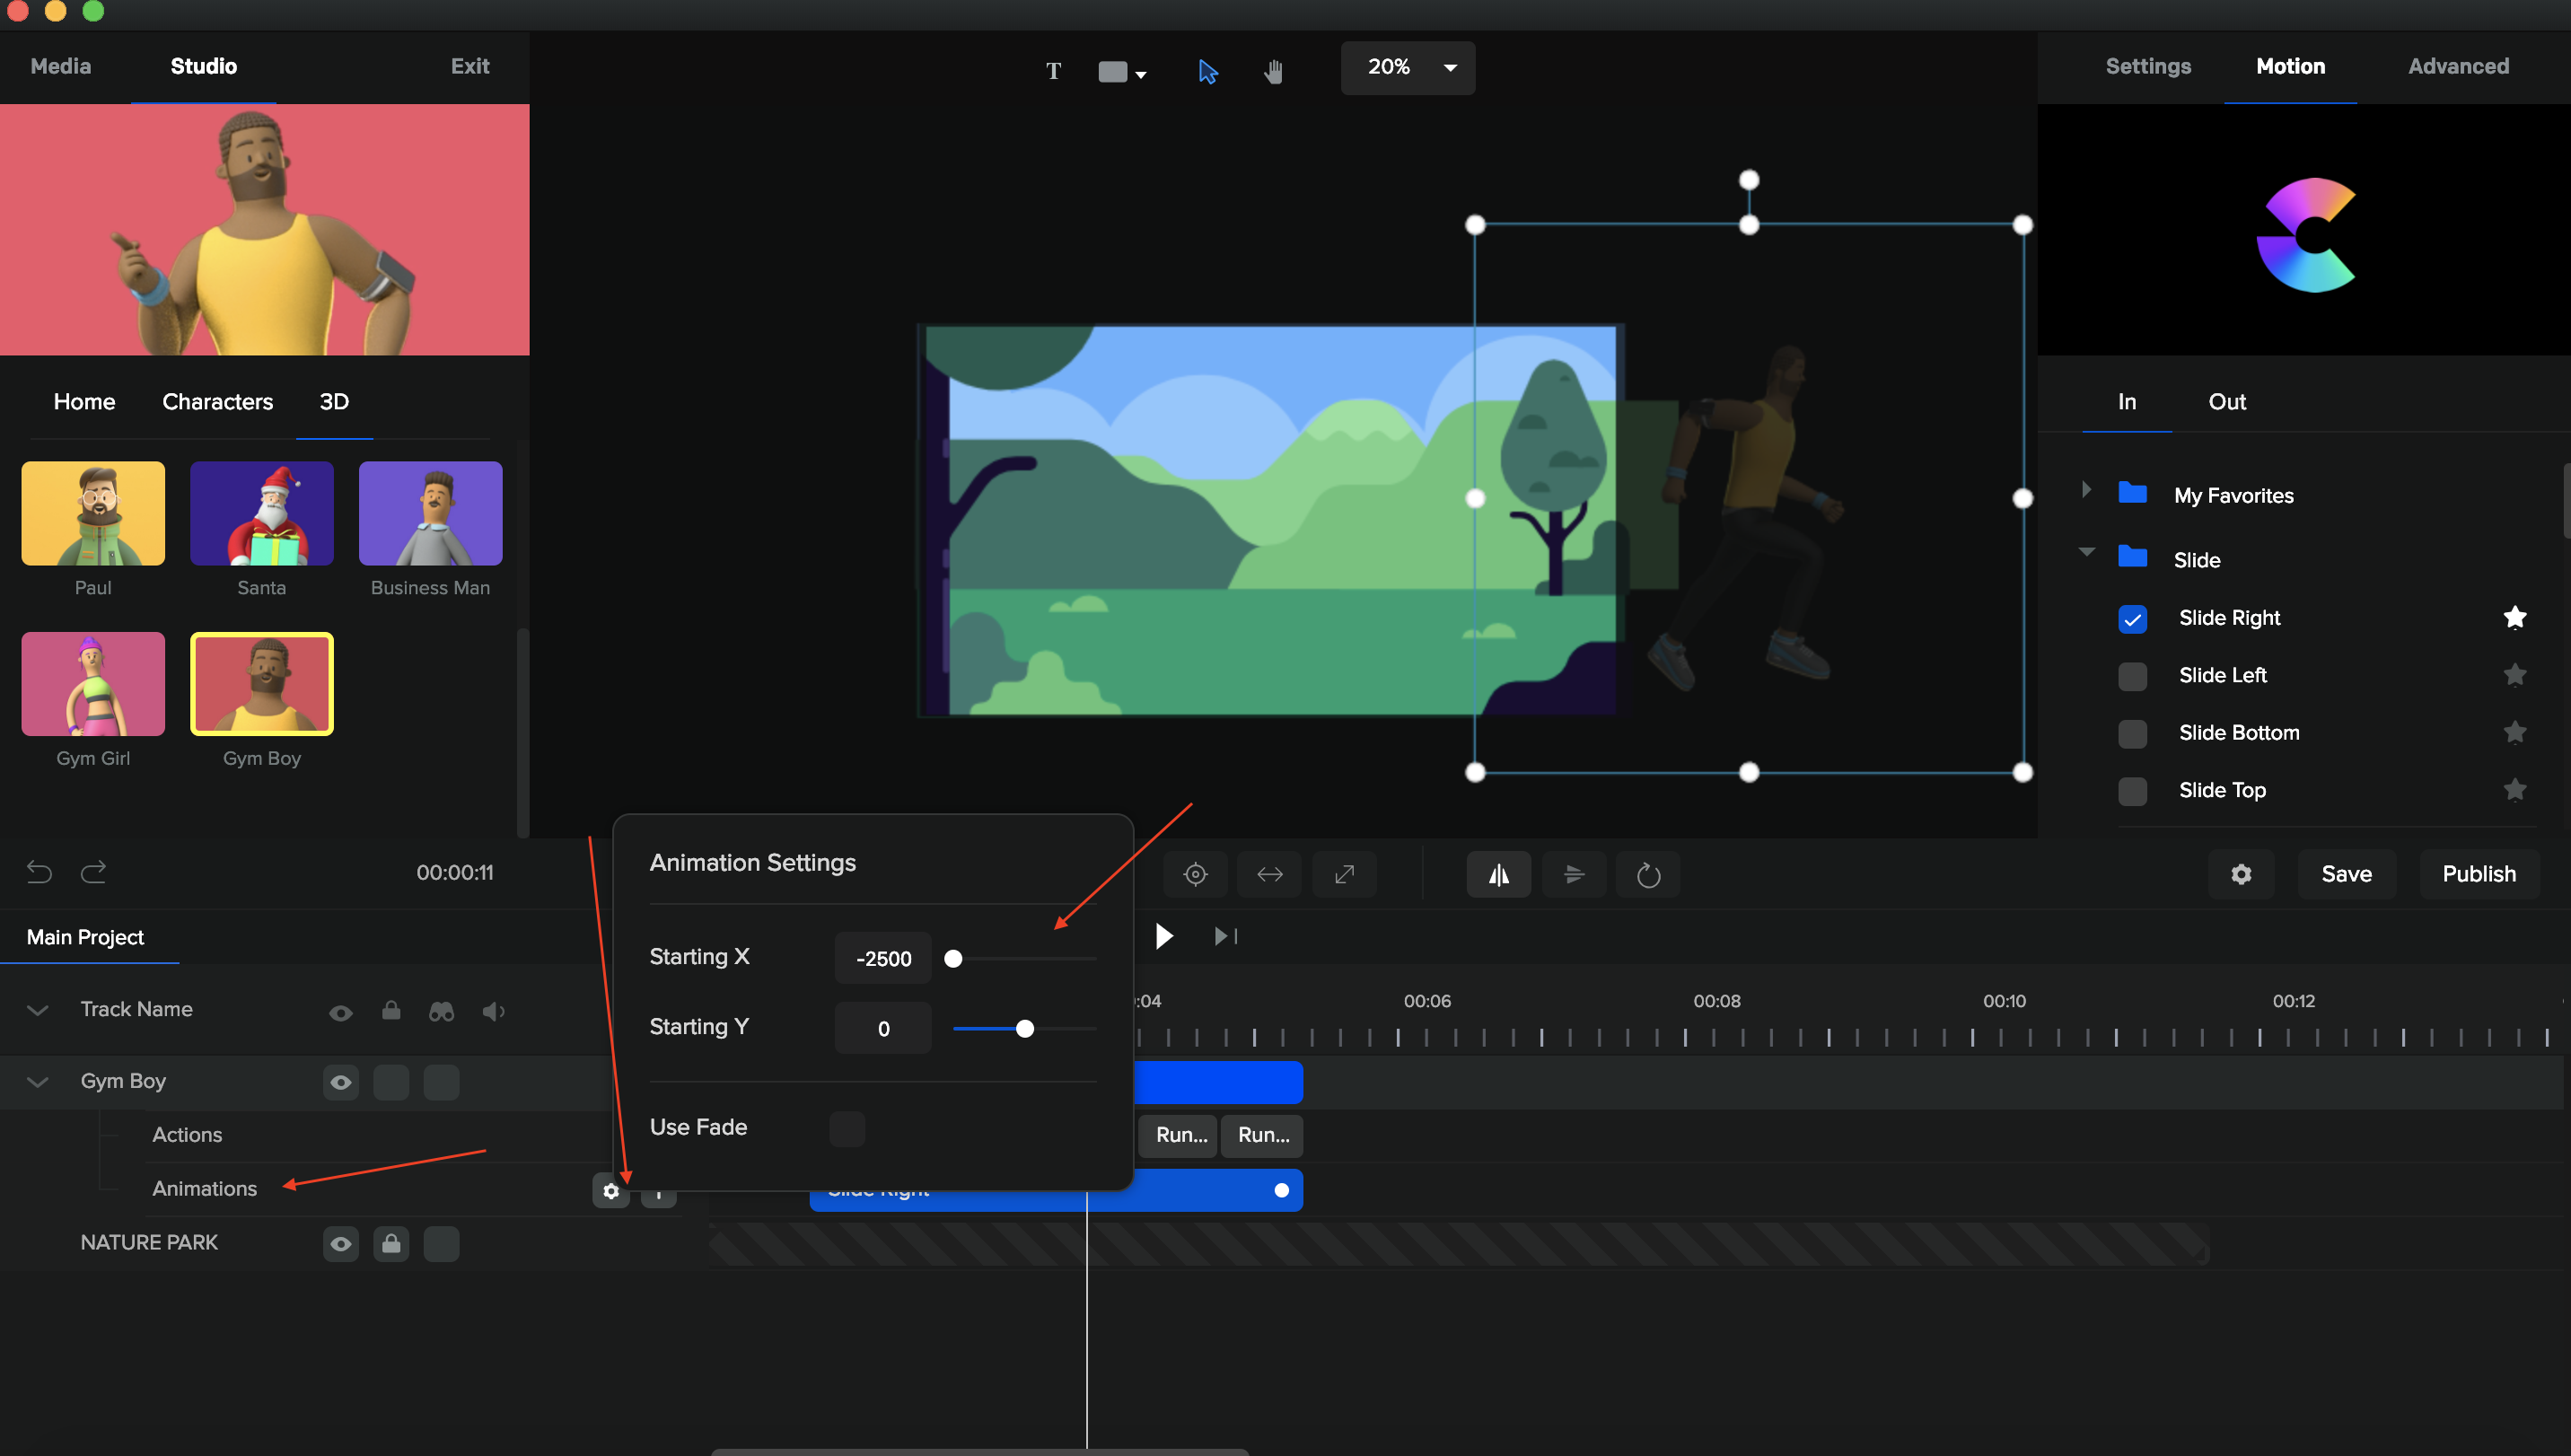Select the Business Man character thumbnail
2571x1456 pixels.
[x=431, y=513]
